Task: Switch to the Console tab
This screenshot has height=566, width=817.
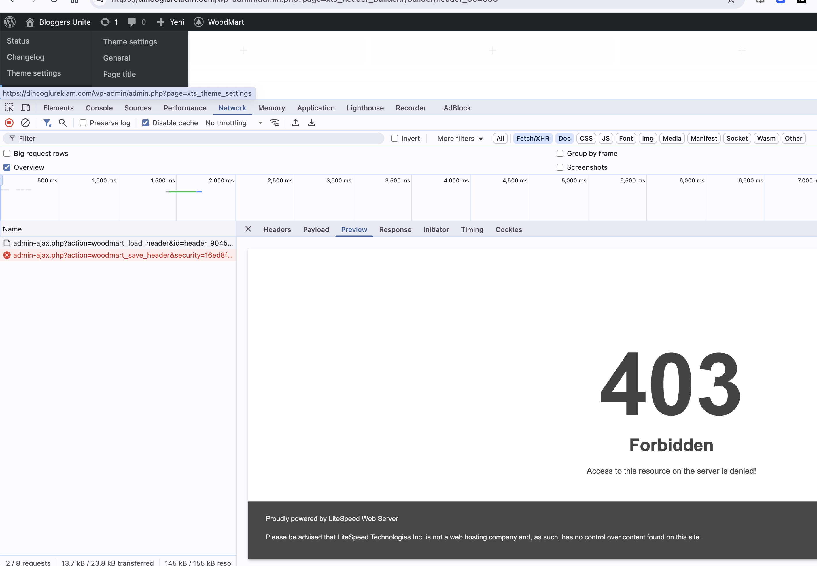Action: pos(99,108)
